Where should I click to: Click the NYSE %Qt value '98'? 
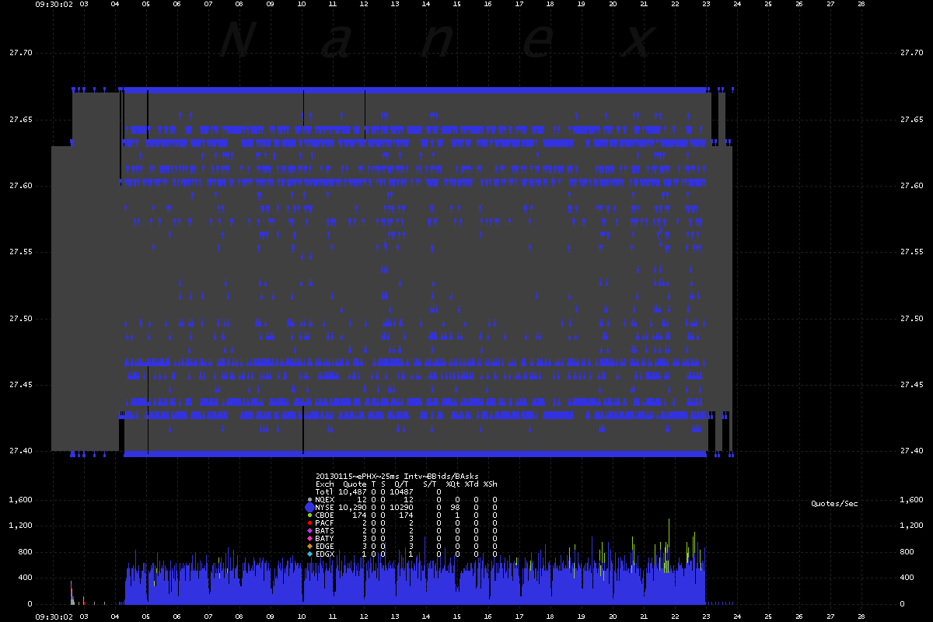[x=456, y=507]
